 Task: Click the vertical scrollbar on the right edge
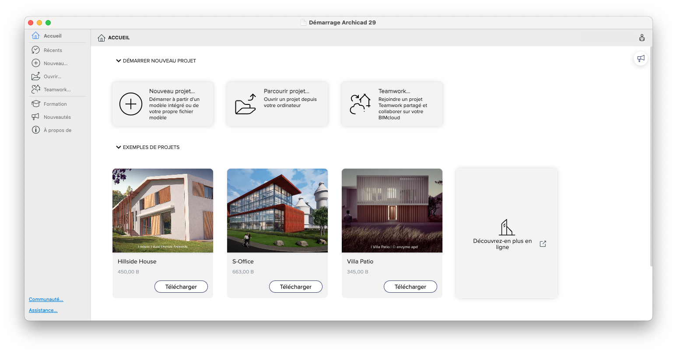(651, 156)
